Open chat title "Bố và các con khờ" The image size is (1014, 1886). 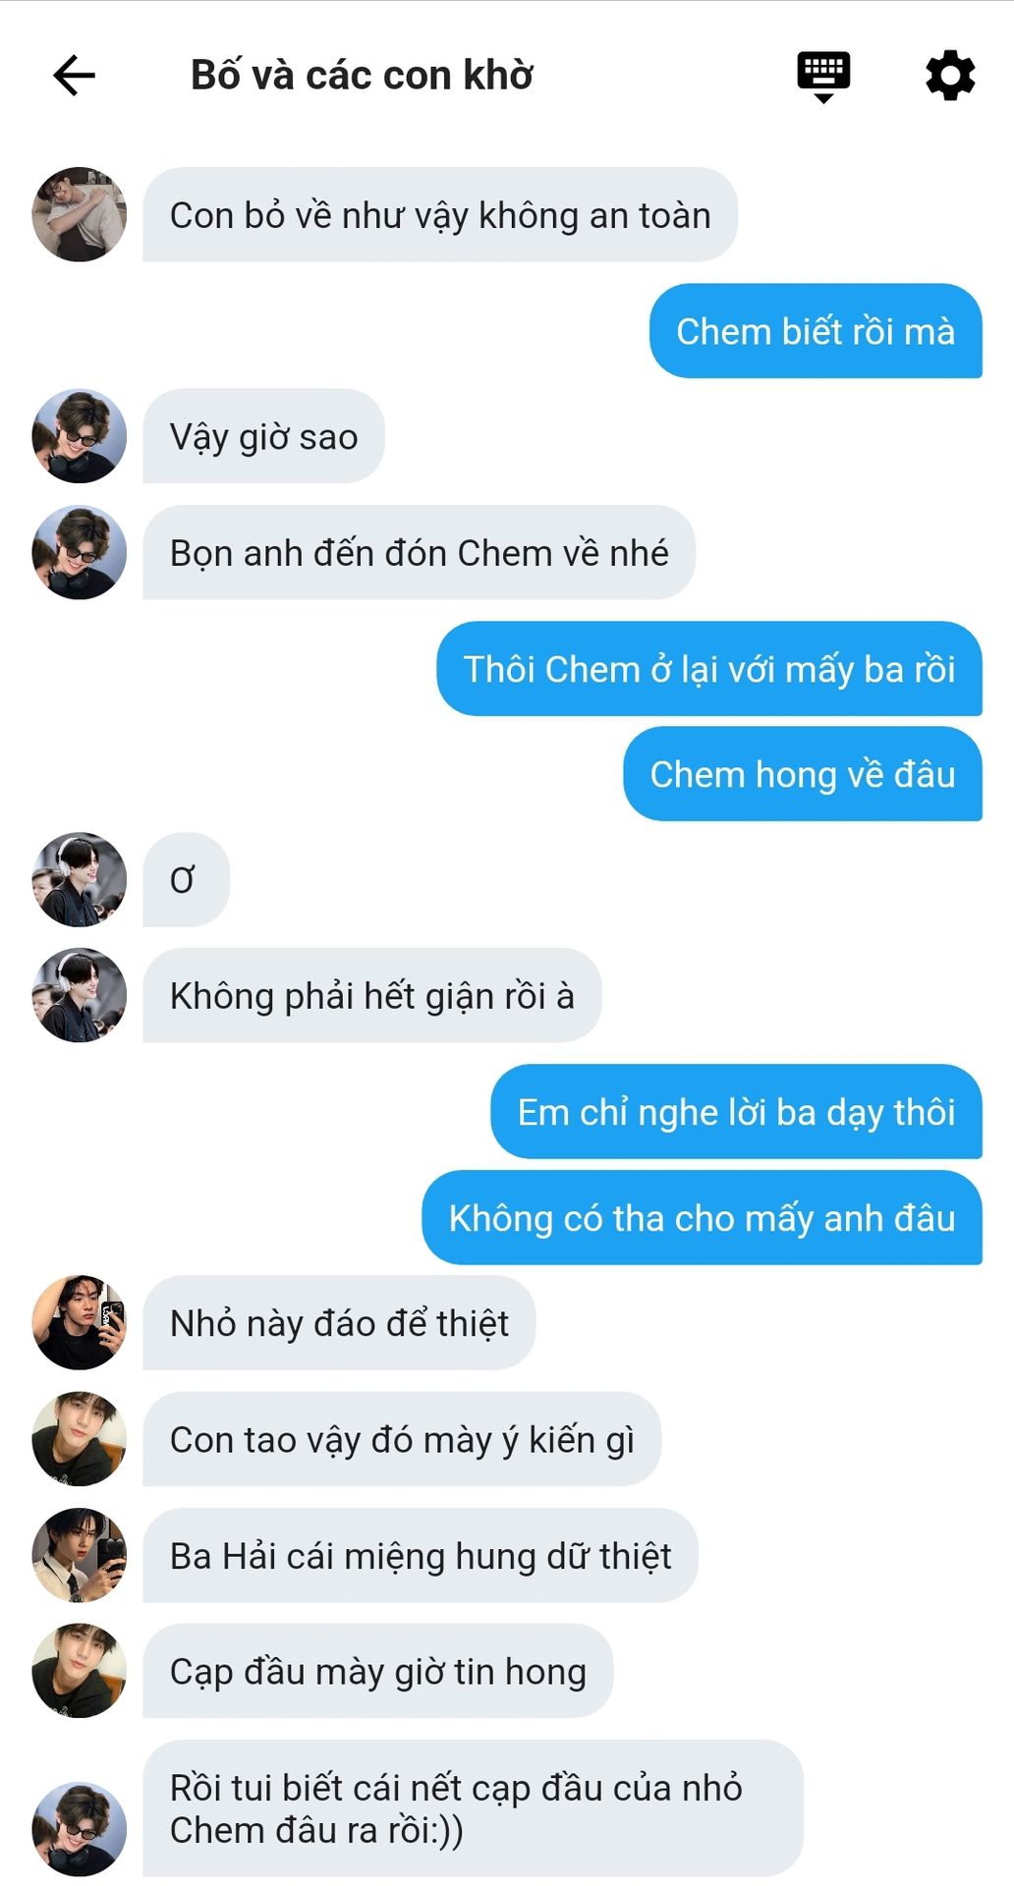point(362,76)
